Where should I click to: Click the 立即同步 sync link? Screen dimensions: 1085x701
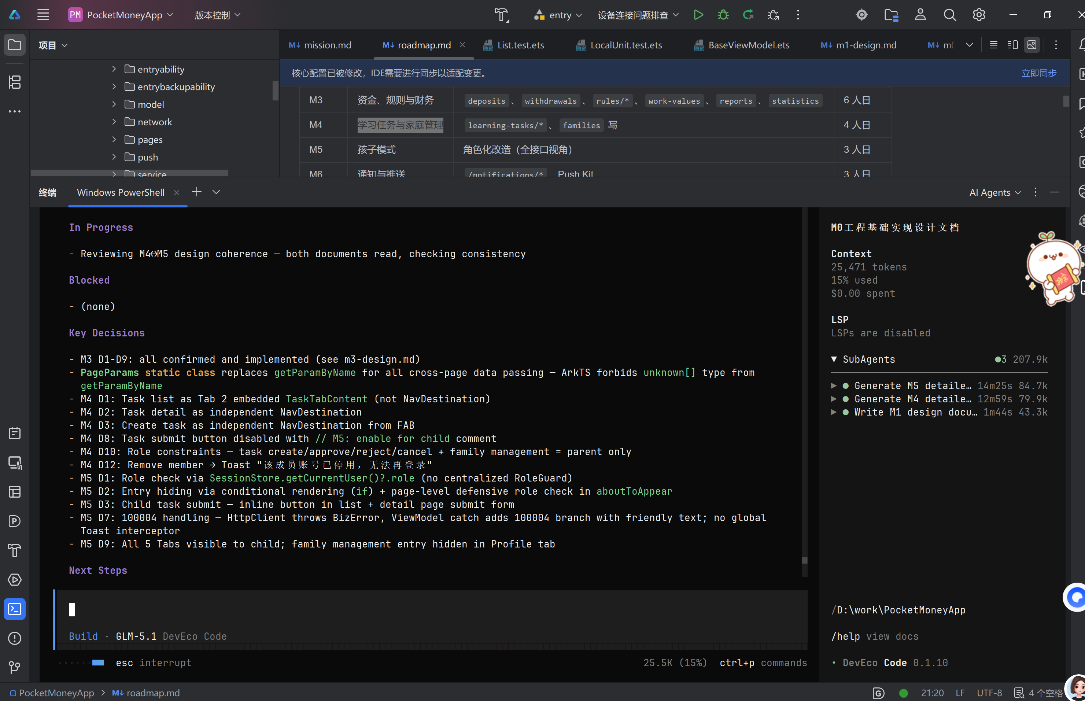point(1038,73)
